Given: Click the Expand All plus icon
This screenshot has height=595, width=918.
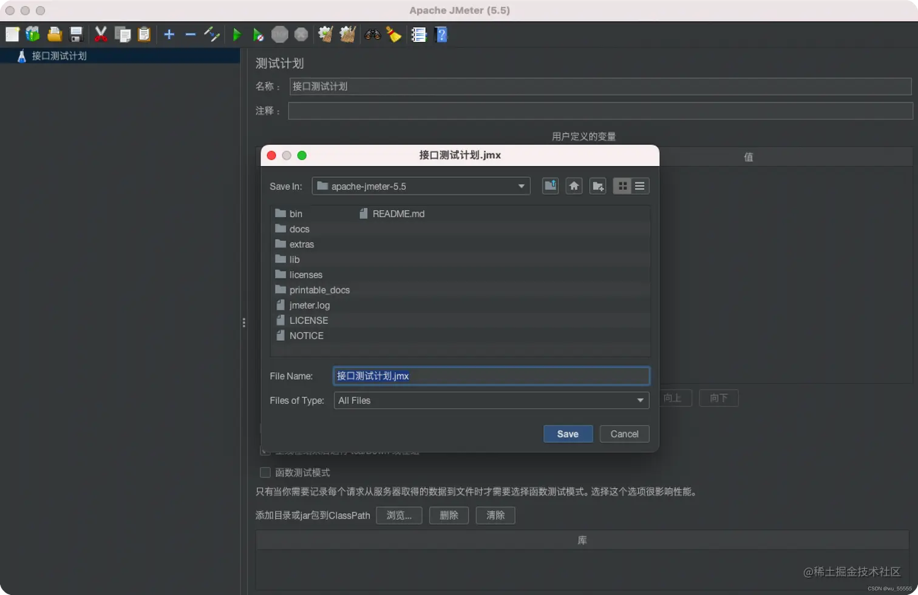Looking at the screenshot, I should [169, 35].
